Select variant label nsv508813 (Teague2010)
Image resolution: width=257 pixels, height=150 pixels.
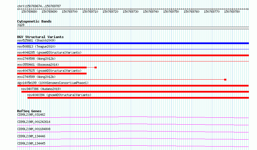36,46
